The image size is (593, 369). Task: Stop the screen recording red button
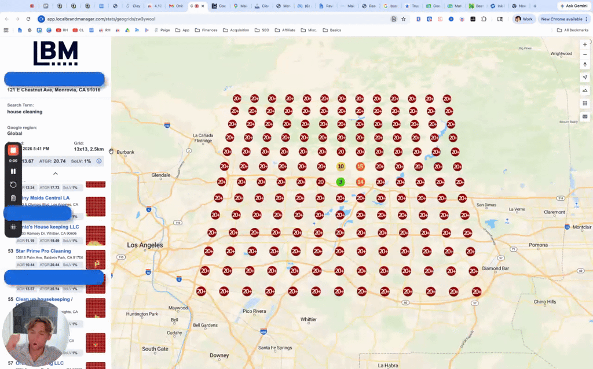pos(13,150)
